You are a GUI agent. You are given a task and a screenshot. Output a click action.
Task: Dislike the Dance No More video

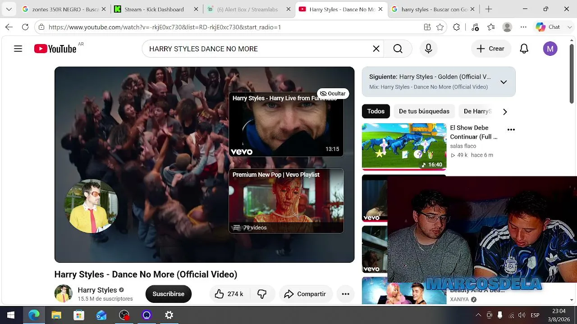pyautogui.click(x=262, y=294)
